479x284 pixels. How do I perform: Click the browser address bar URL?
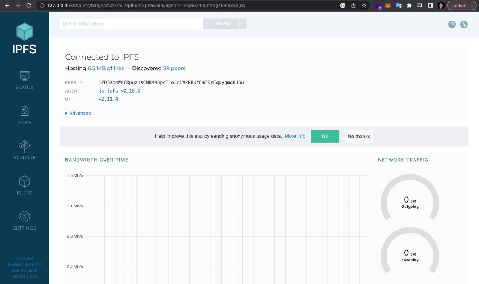click(146, 6)
